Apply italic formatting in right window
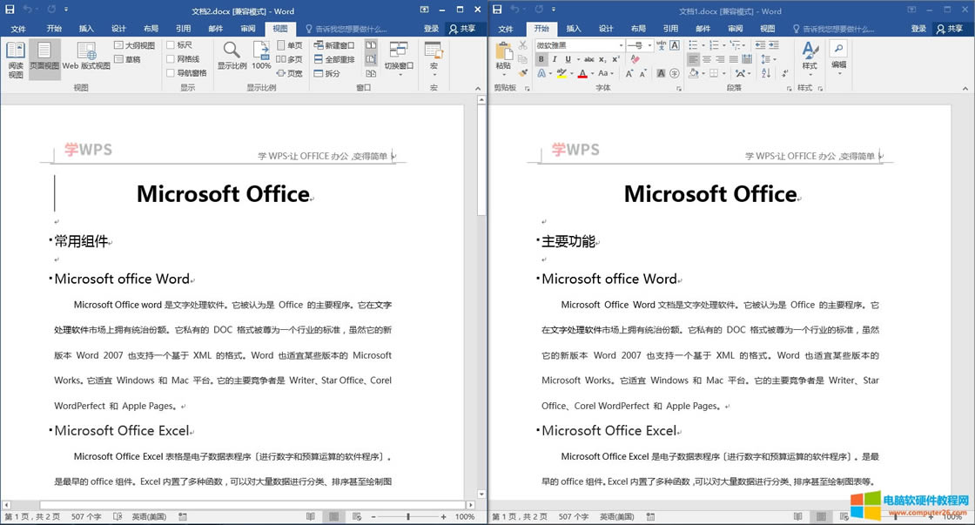The width and height of the screenshot is (975, 525). (x=555, y=59)
